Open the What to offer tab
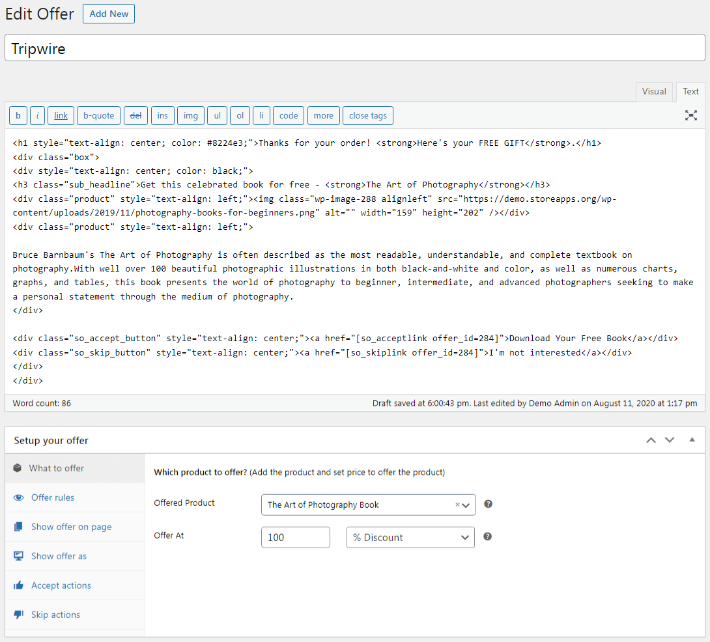 (75, 468)
